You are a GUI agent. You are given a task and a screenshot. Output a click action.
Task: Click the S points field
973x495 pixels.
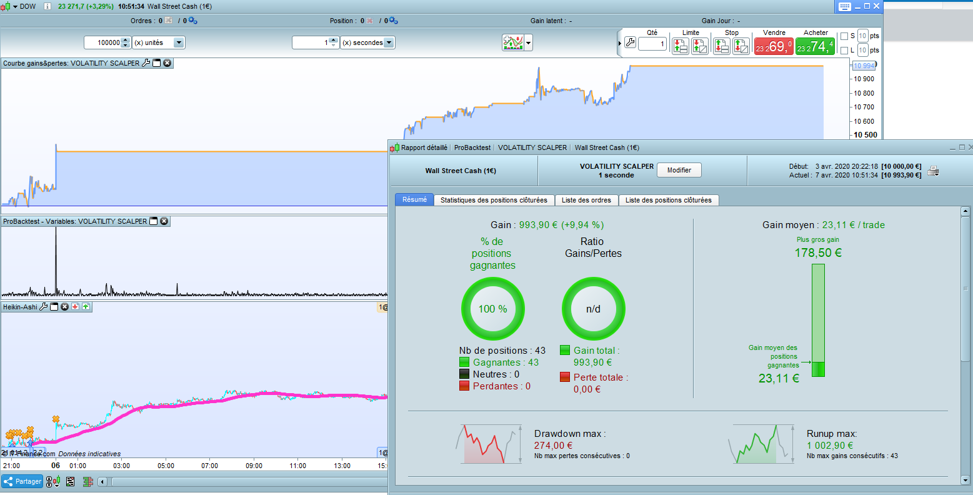[862, 36]
